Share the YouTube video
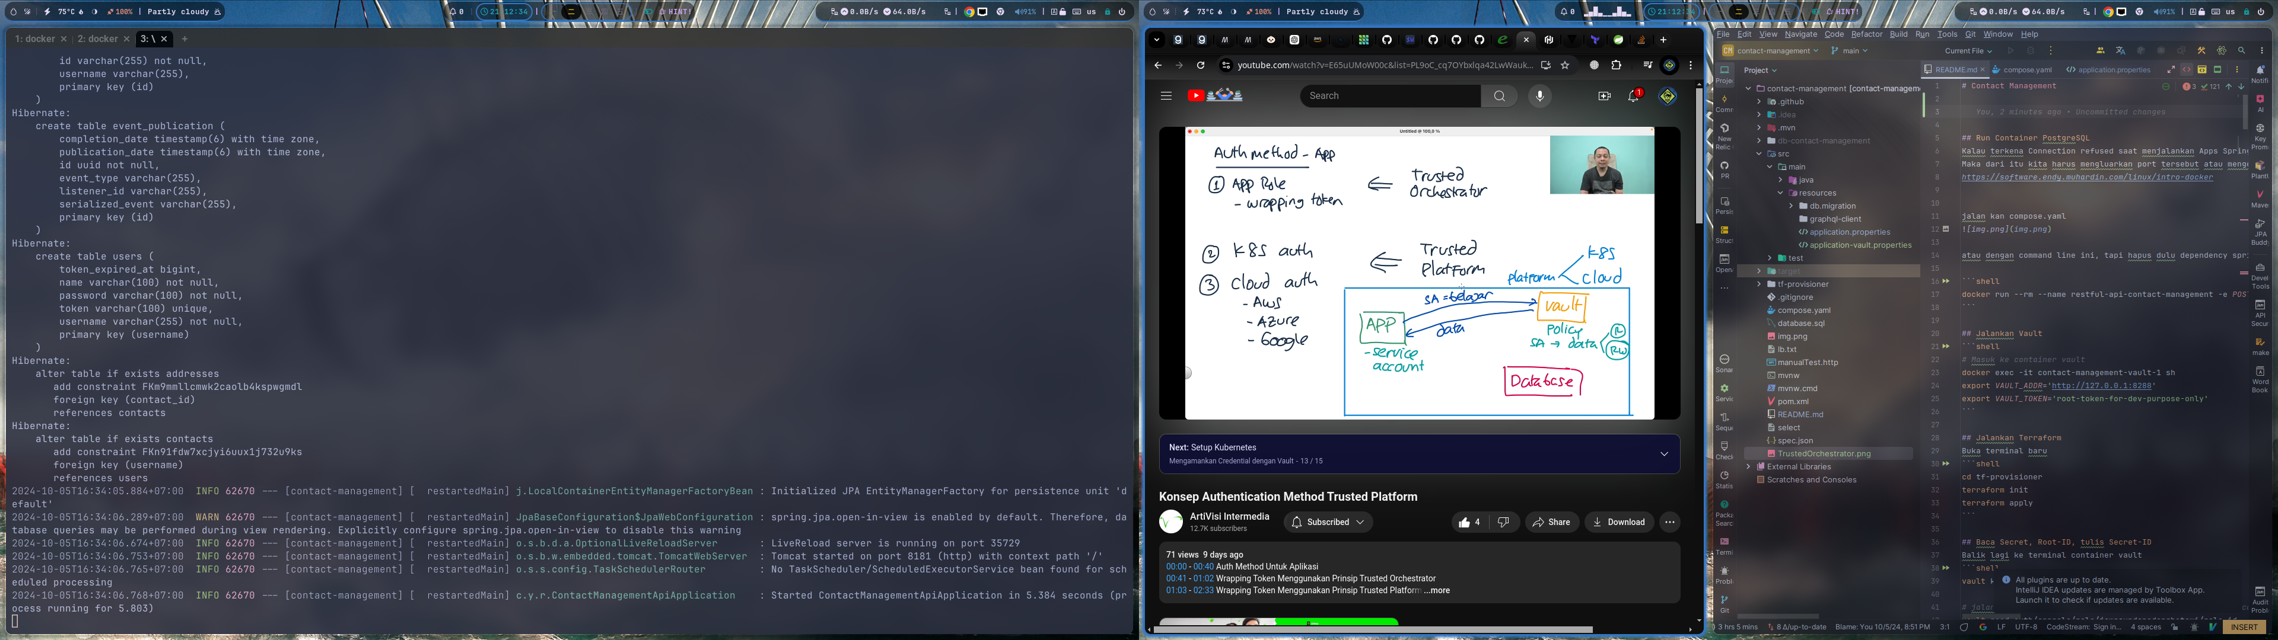Screen dimensions: 2278x640 point(1552,523)
